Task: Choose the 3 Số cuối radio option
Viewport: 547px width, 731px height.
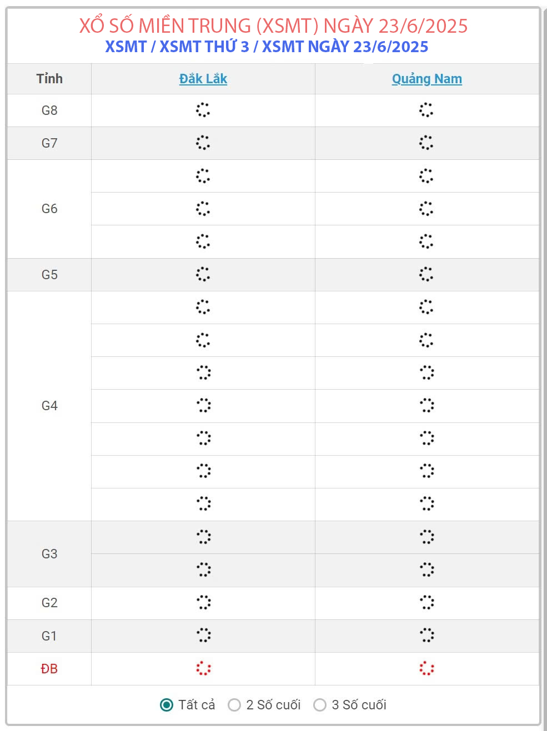Action: click(x=320, y=705)
